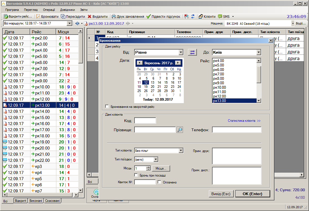Click the trips list horizontal scroll right arrow
This screenshot has width=309, height=211.
point(76,195)
